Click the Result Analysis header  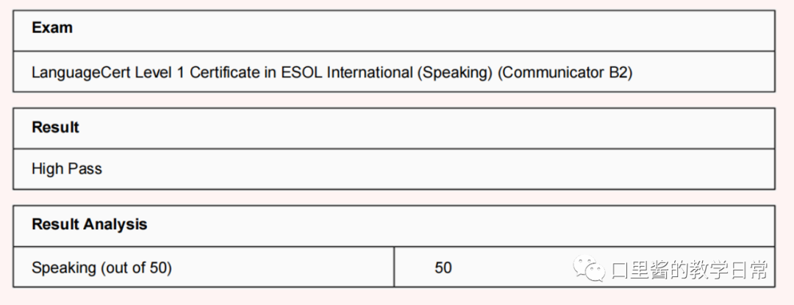[x=90, y=224]
